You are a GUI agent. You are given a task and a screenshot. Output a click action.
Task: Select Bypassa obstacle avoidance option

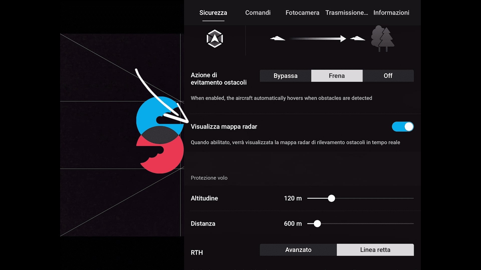click(285, 76)
